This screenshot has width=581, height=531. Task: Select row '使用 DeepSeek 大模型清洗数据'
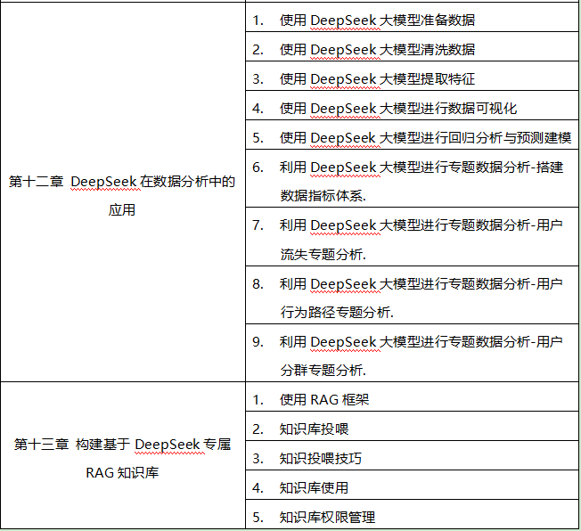(412, 46)
